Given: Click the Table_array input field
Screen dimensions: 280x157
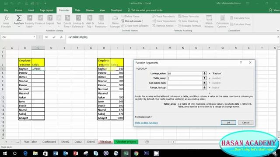Looking at the screenshot, I should tap(185, 78).
